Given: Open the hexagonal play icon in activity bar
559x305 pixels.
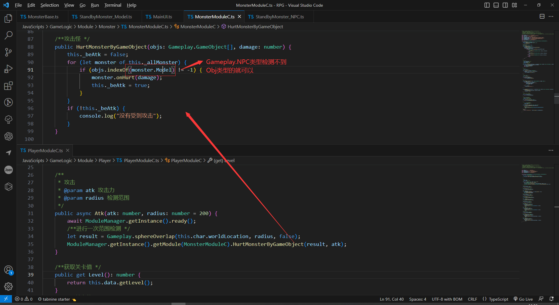Looking at the screenshot, I should tap(8, 187).
